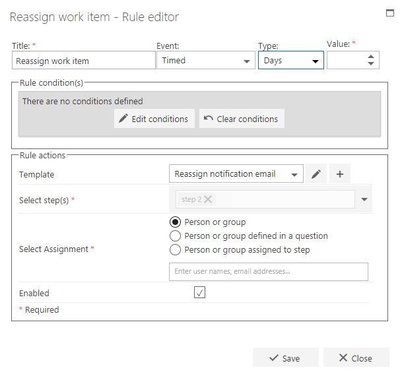Click the pencil icon to edit template
The image size is (402, 378).
316,174
